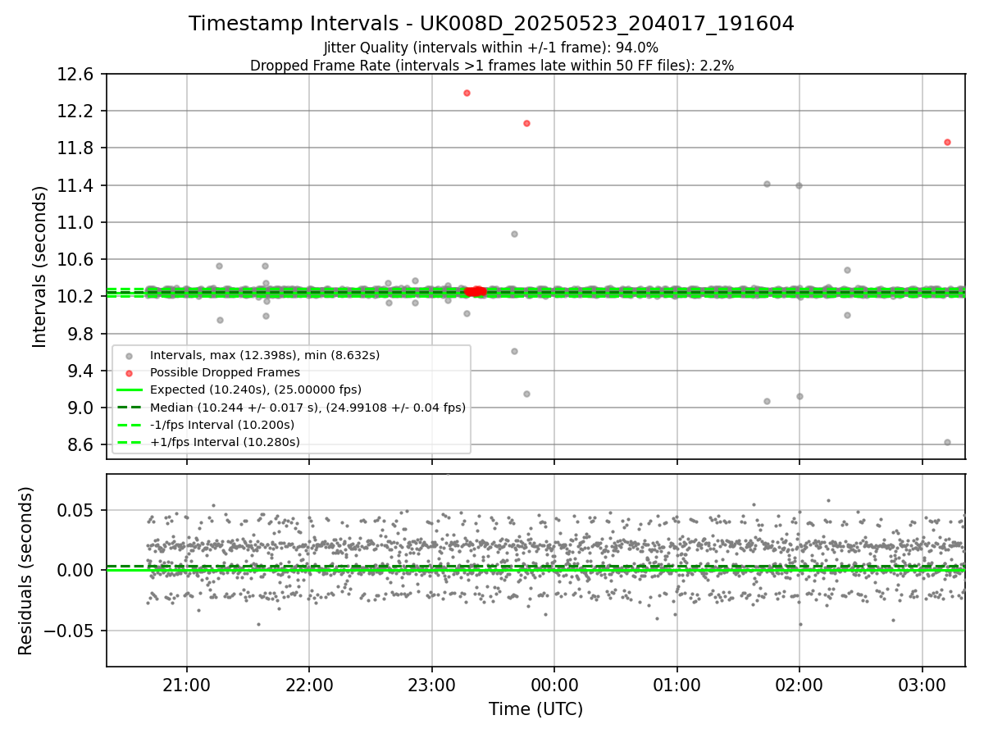This screenshot has width=984, height=738.
Task: Click legend entry 'Possible Dropped Frames'
Action: pos(225,372)
